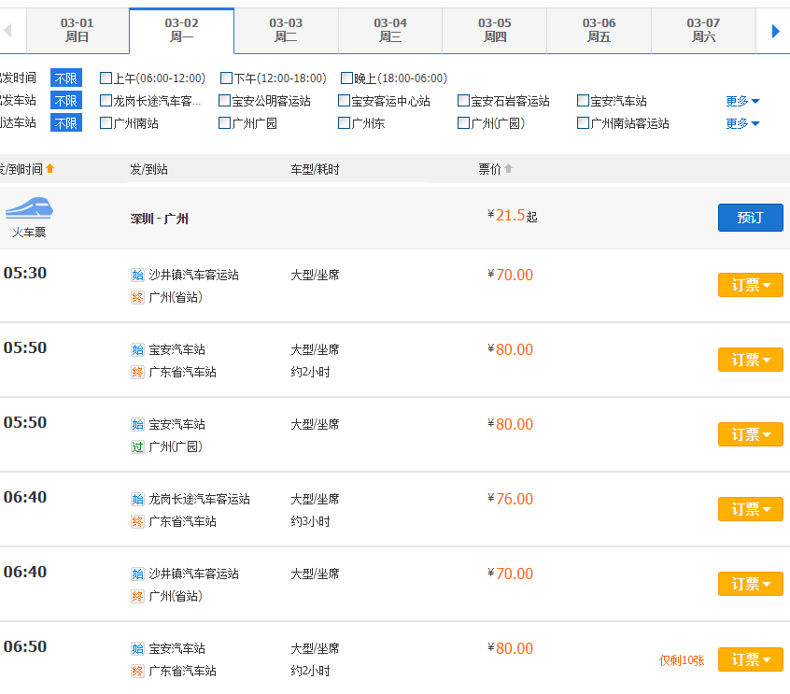Image resolution: width=790 pixels, height=694 pixels.
Task: Open 订票 for 06:50 bus with 仅剩10张
Action: click(750, 659)
